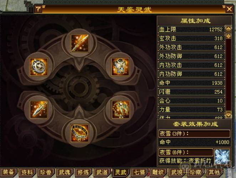Open the 修炼 tab
The image size is (236, 178).
[83, 172]
